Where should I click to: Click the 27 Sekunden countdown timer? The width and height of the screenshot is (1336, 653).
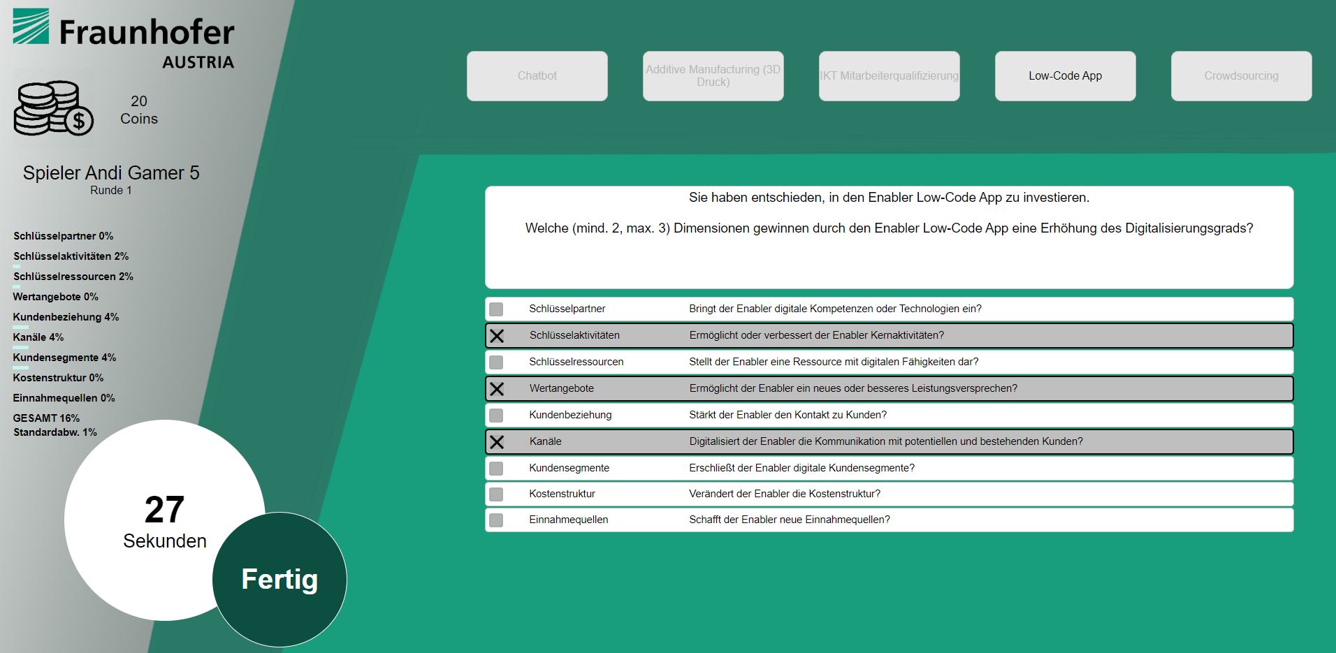(165, 520)
